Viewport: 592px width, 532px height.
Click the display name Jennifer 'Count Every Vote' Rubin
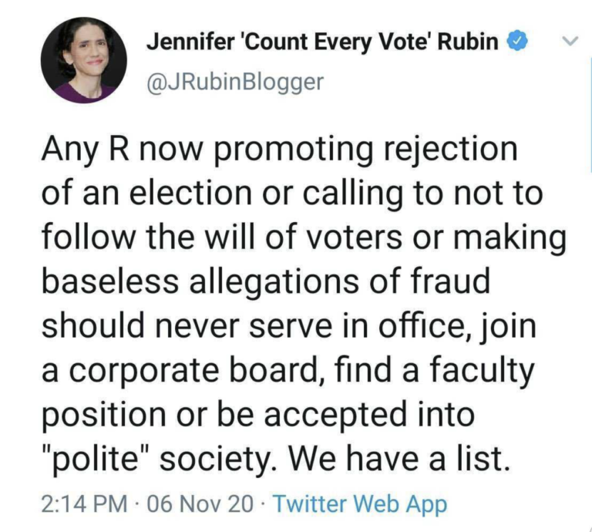(322, 42)
